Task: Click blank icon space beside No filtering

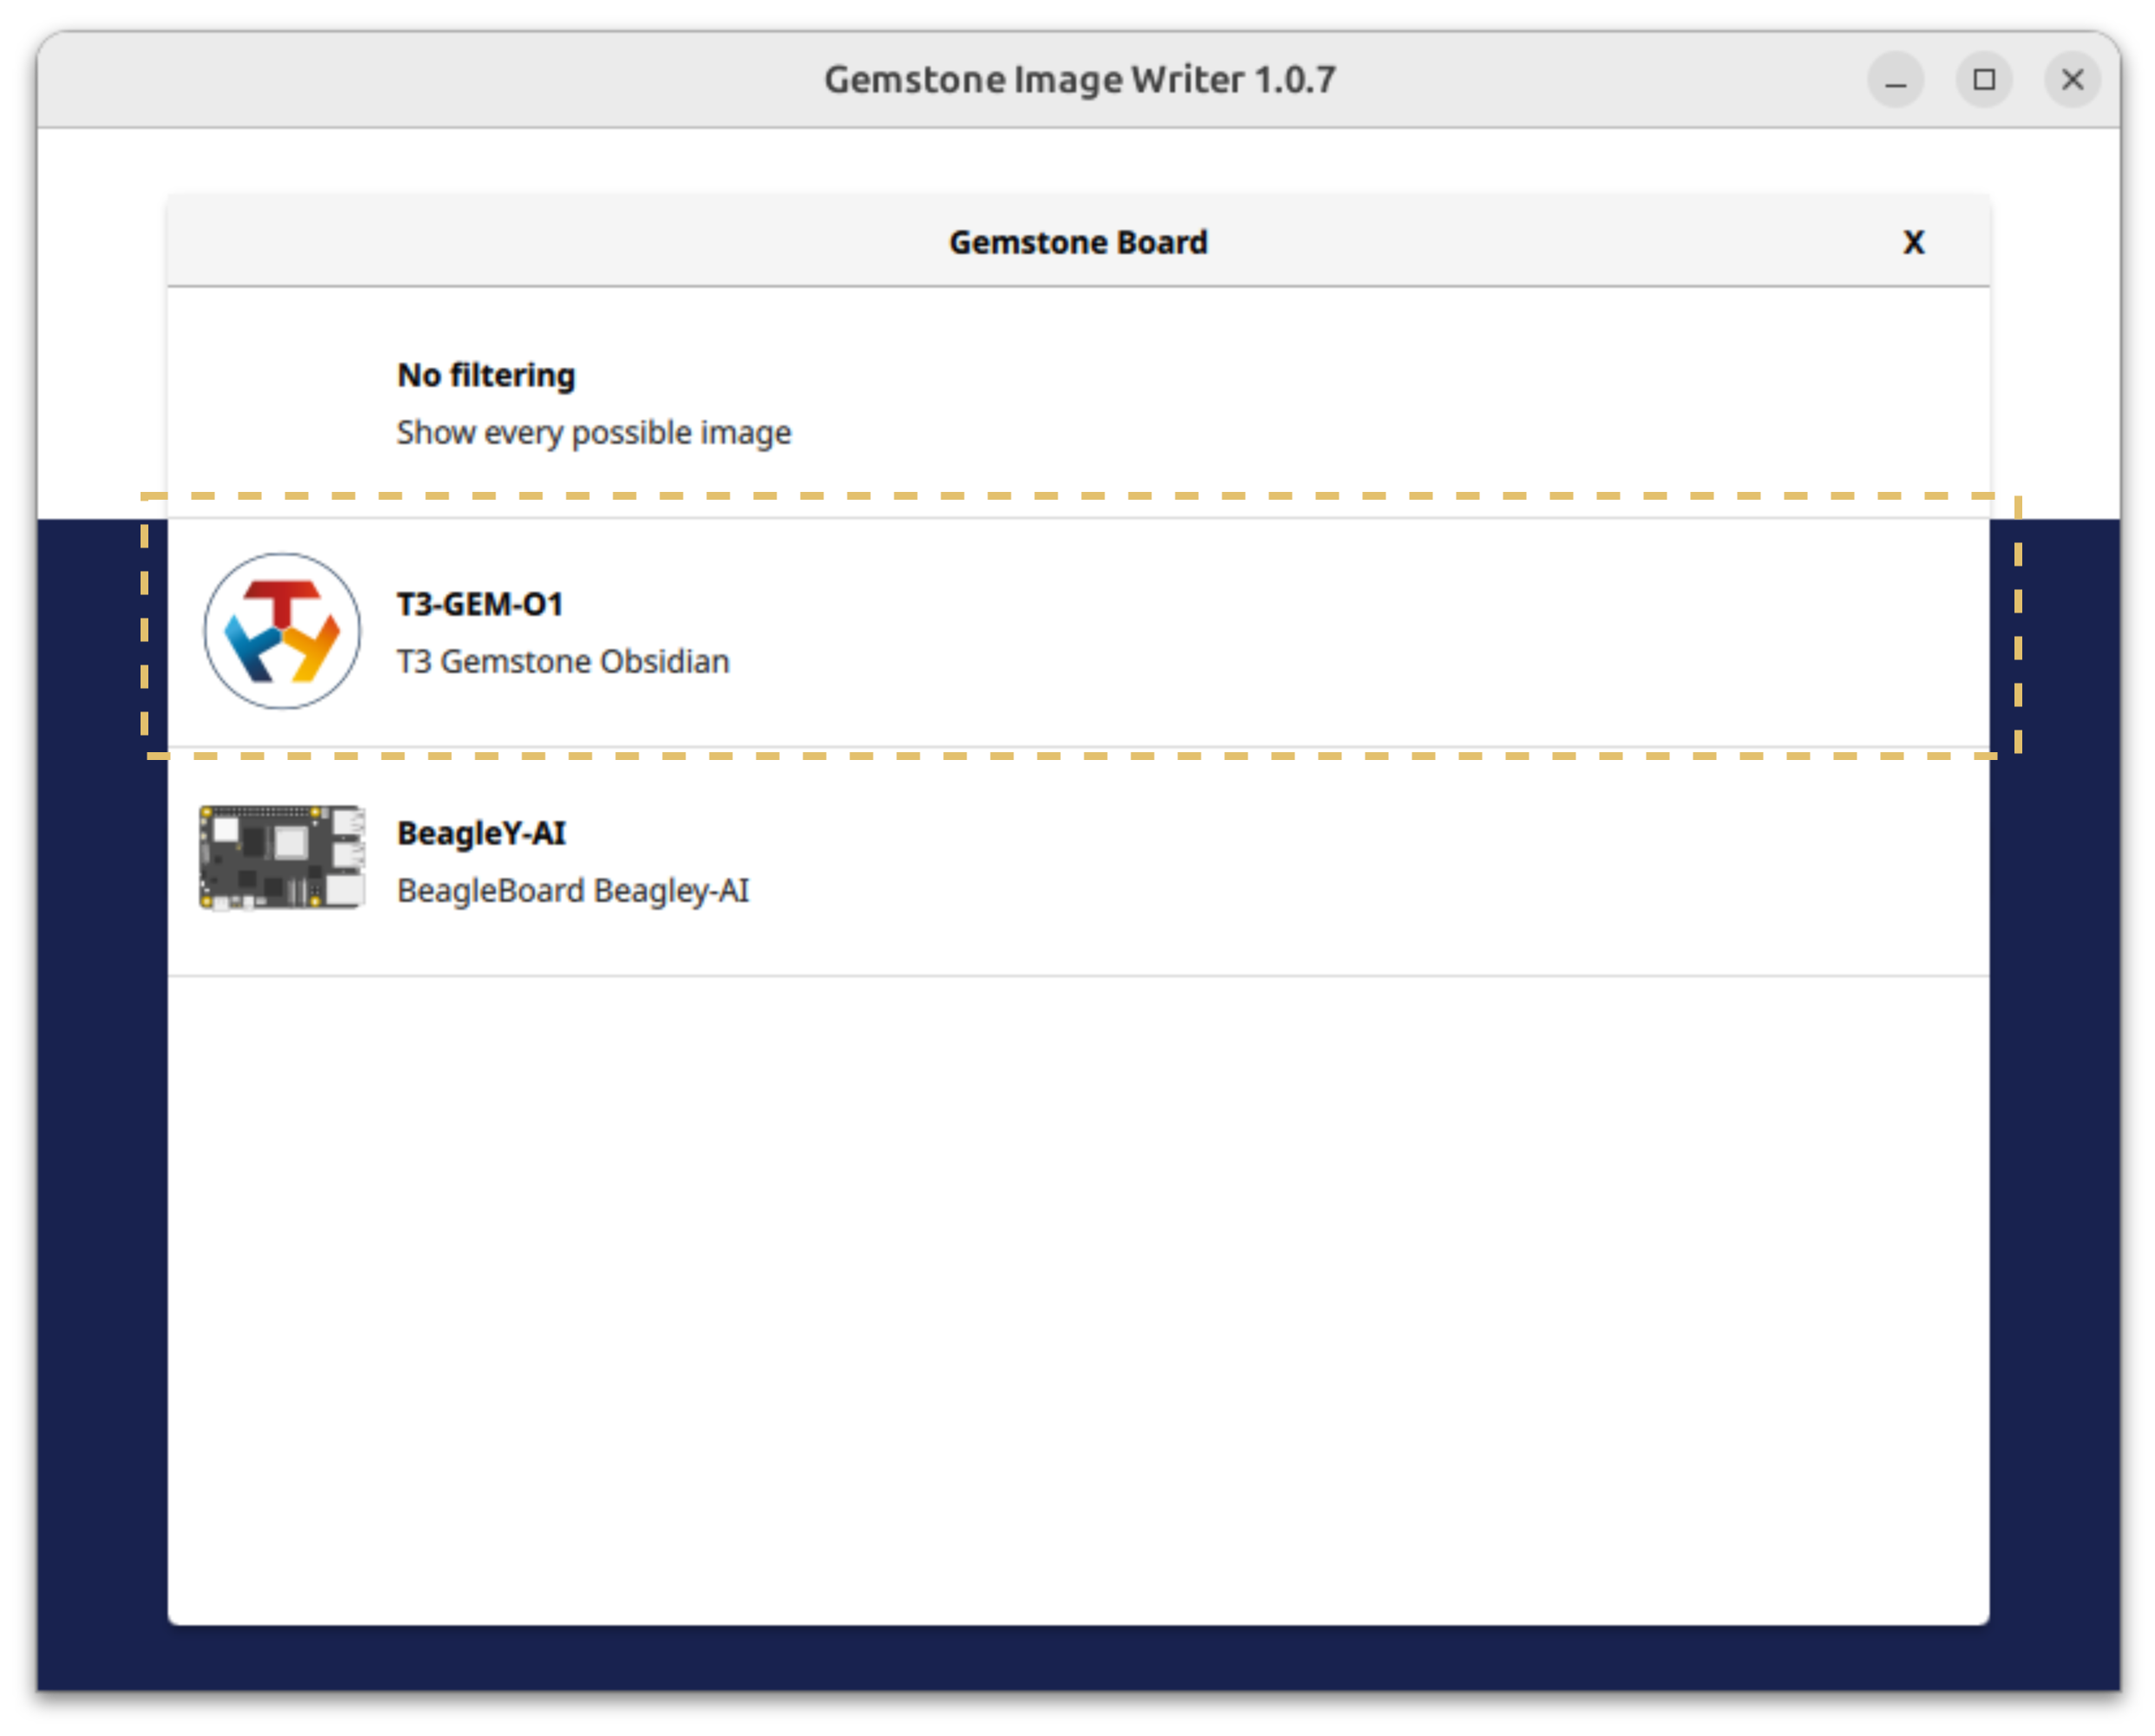Action: [282, 403]
